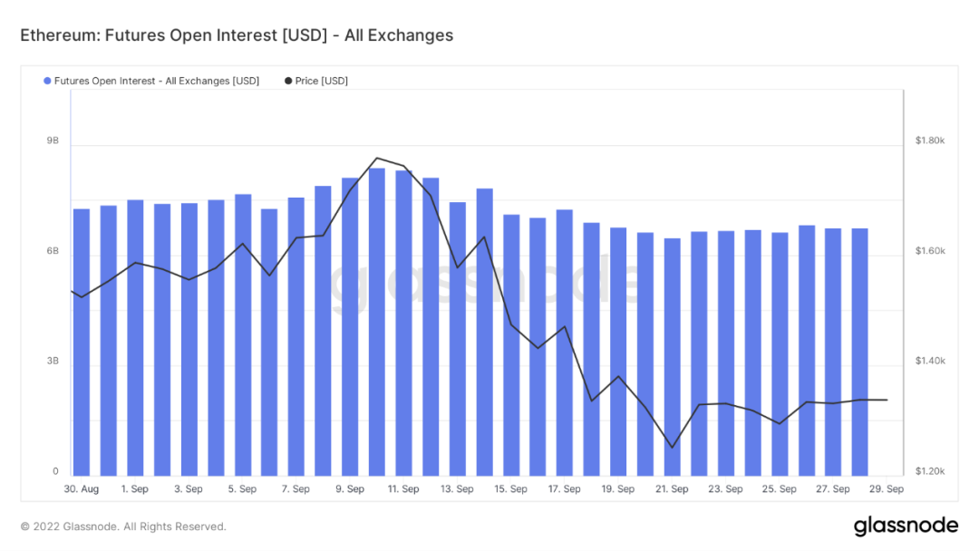The height and width of the screenshot is (551, 979).
Task: Click the black Price legend dot
Action: point(288,82)
